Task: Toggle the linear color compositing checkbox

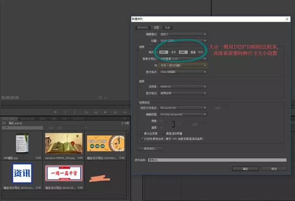Action: [x=142, y=139]
